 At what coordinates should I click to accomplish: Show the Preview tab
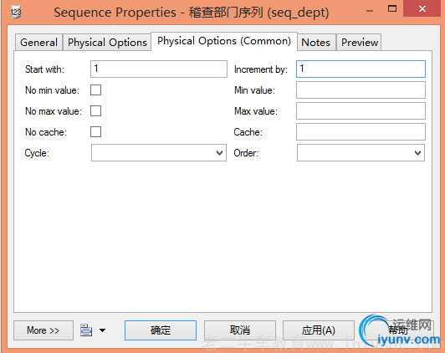tap(360, 43)
